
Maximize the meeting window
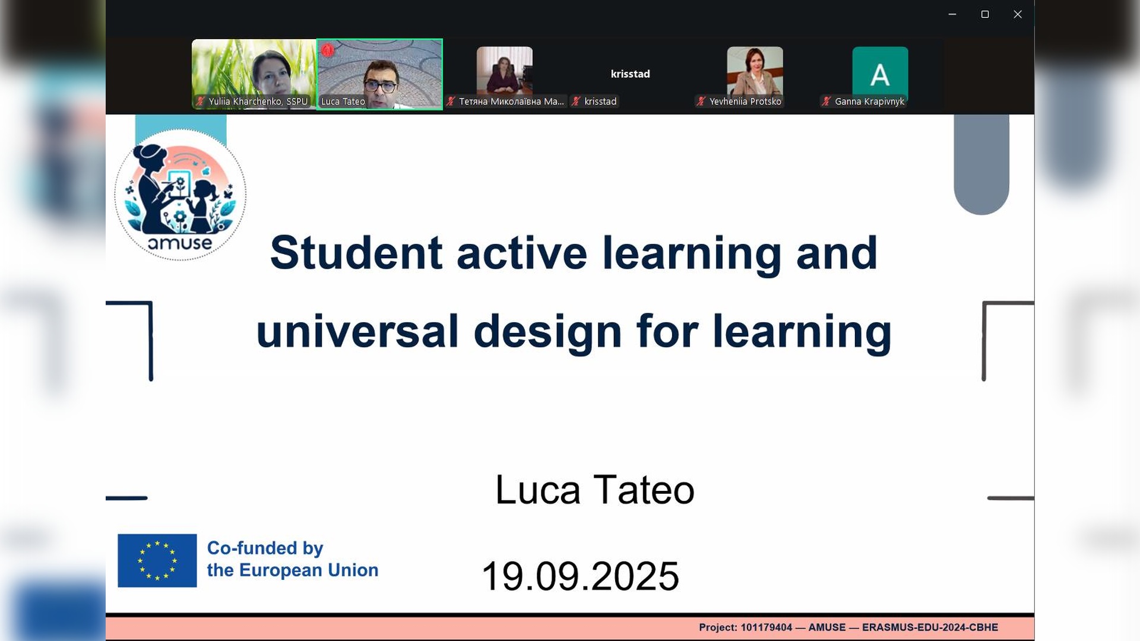pyautogui.click(x=985, y=14)
